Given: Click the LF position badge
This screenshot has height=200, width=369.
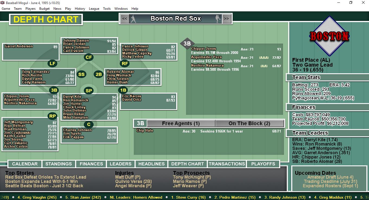Looking at the screenshot, I should [52, 64].
